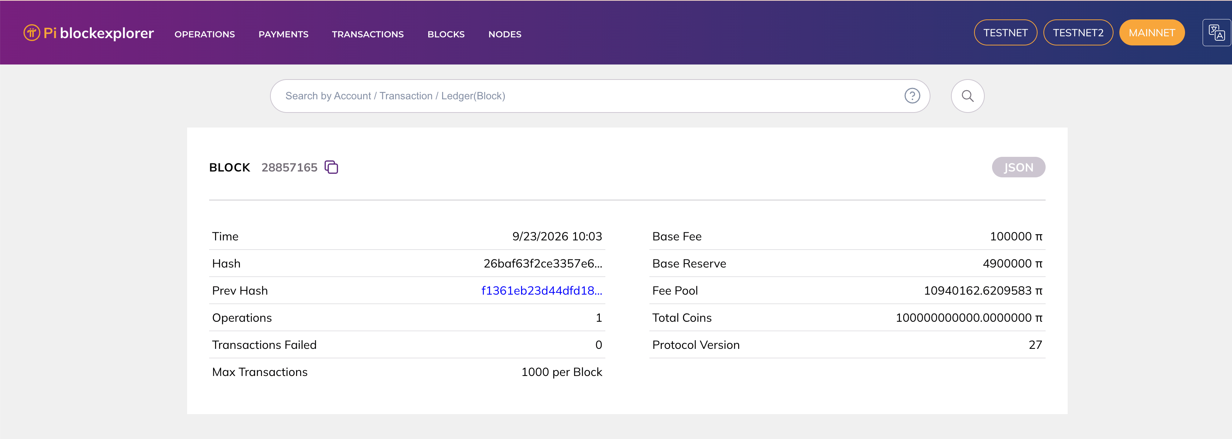The height and width of the screenshot is (439, 1232).
Task: Switch to the TESTNET network
Action: tap(1005, 33)
